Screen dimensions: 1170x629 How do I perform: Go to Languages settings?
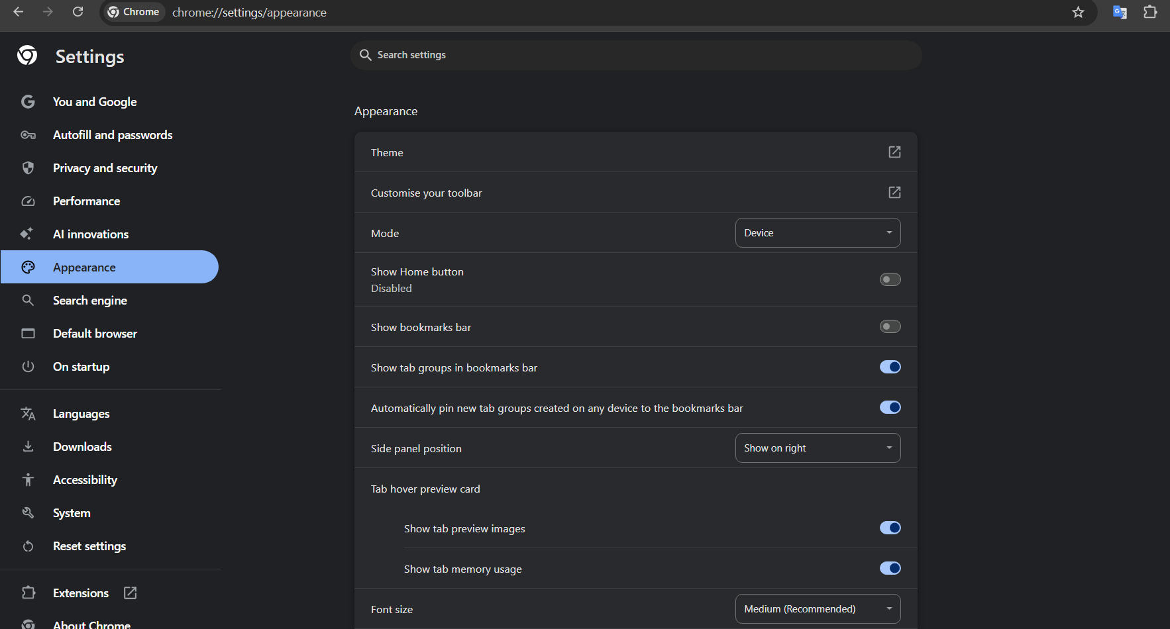[x=81, y=414]
